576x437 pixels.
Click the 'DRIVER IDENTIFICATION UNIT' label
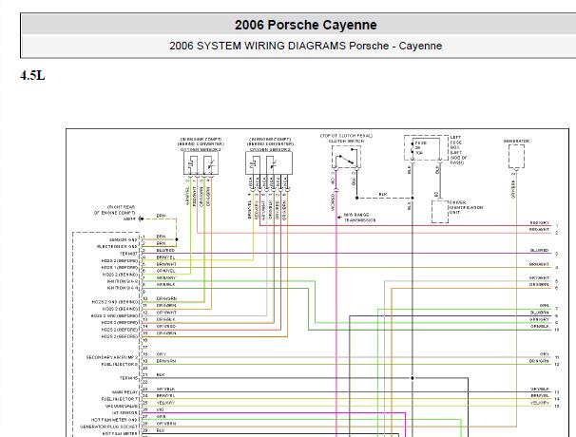(466, 207)
